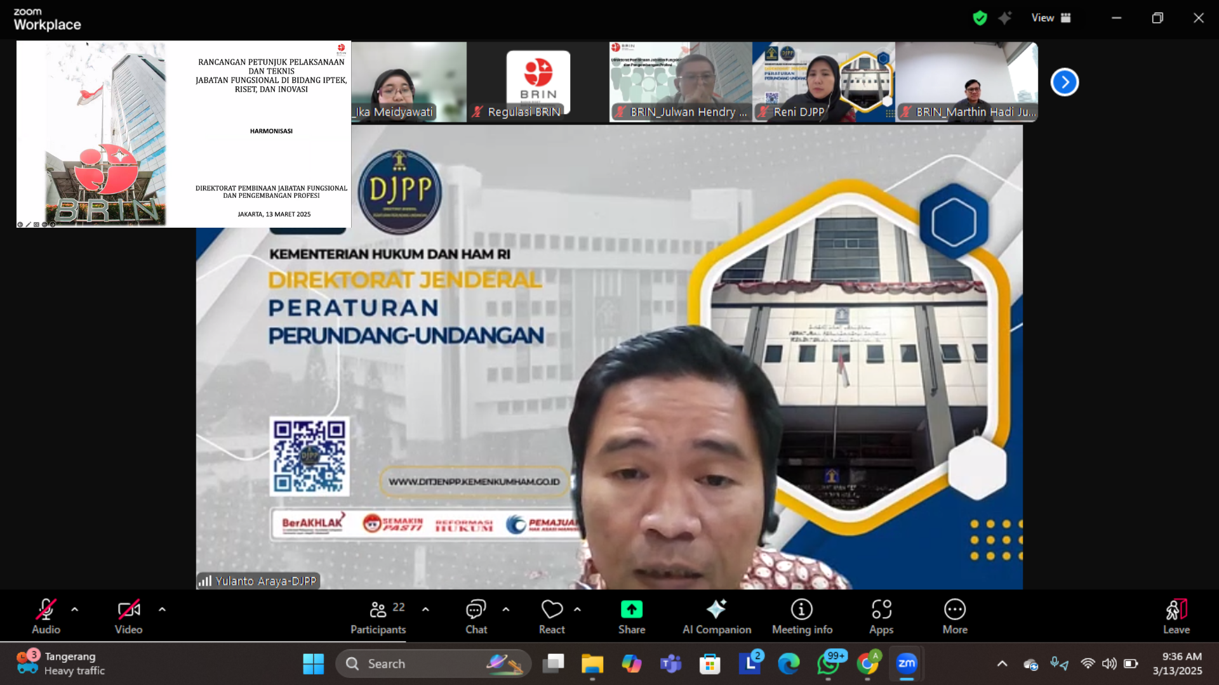Screen dimensions: 1219x685
Task: Open the Chat panel
Action: point(476,616)
